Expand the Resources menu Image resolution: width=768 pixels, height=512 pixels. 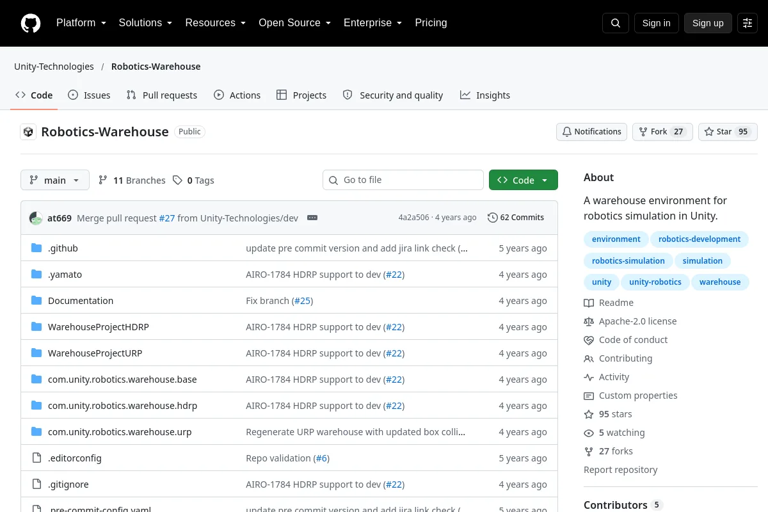tap(216, 23)
